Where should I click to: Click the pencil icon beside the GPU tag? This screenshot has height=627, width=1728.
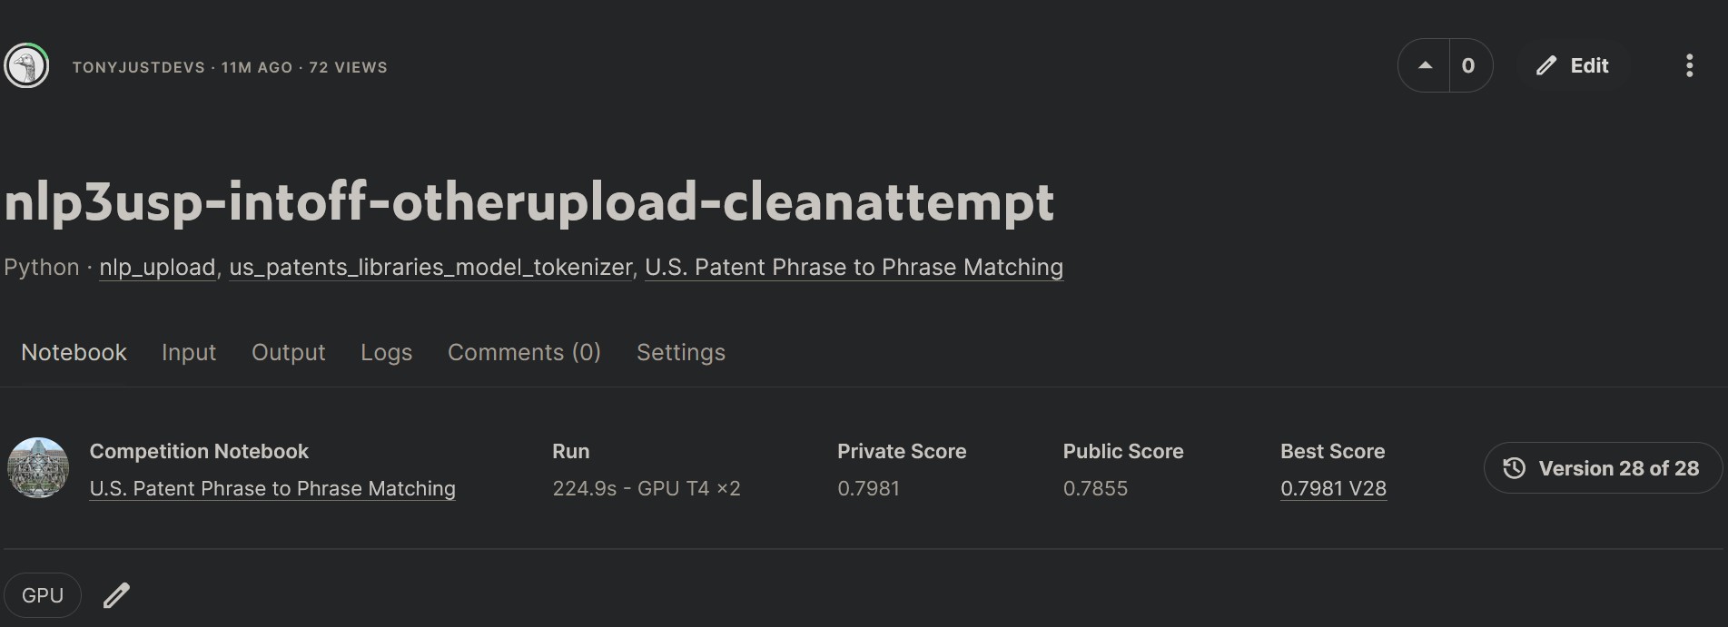point(116,595)
